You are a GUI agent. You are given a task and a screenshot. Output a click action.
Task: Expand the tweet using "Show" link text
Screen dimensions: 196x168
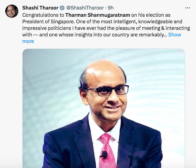tap(175, 35)
